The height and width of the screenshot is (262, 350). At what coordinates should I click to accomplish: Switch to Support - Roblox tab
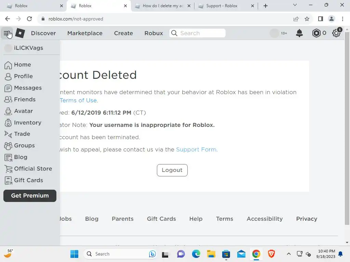pos(226,6)
